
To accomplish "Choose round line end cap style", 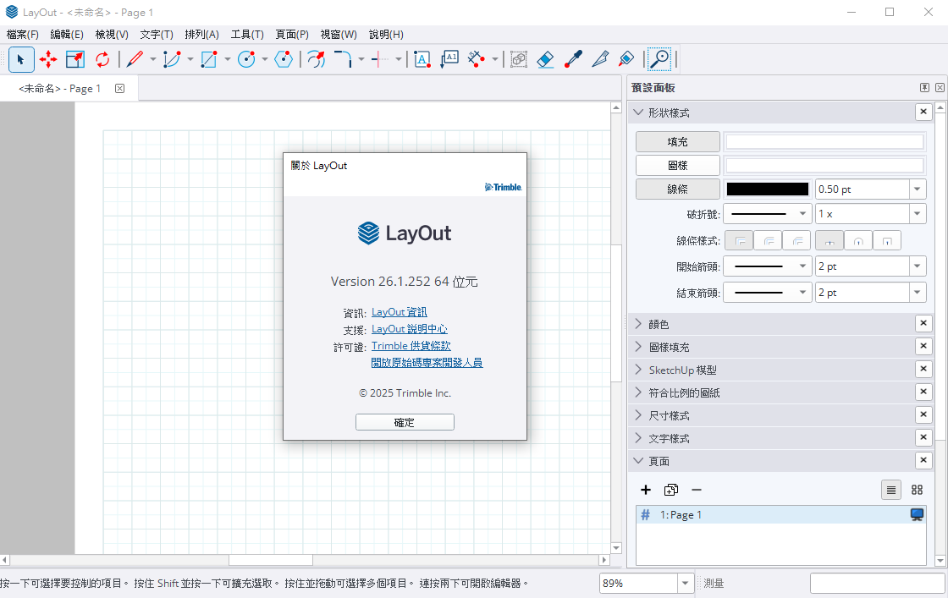I will pos(858,240).
